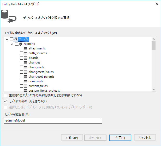Go back with the 前へ(P) button

point(71,138)
